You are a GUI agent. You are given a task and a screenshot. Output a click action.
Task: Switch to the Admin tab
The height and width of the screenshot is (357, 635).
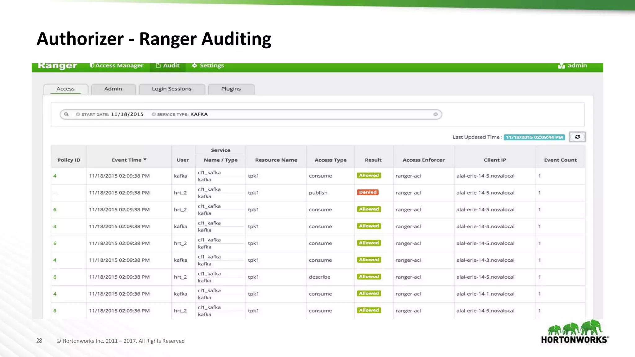pyautogui.click(x=113, y=89)
